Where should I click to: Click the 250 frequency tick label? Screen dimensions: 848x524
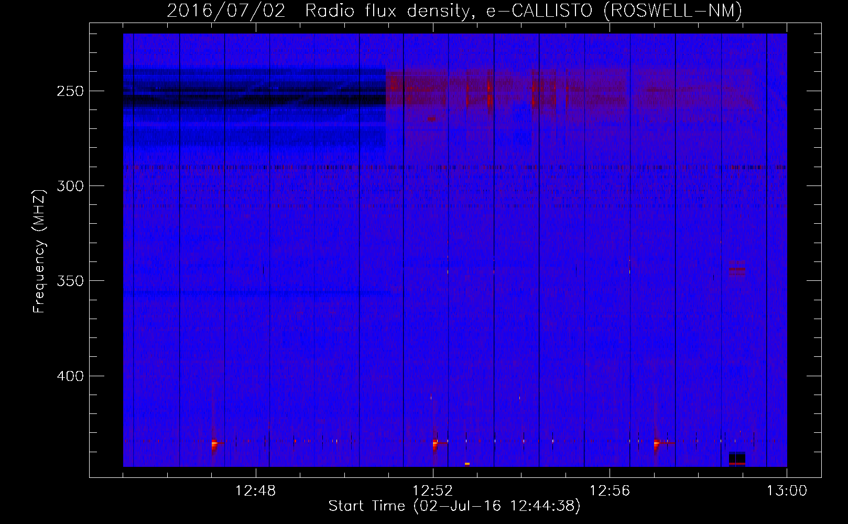71,91
